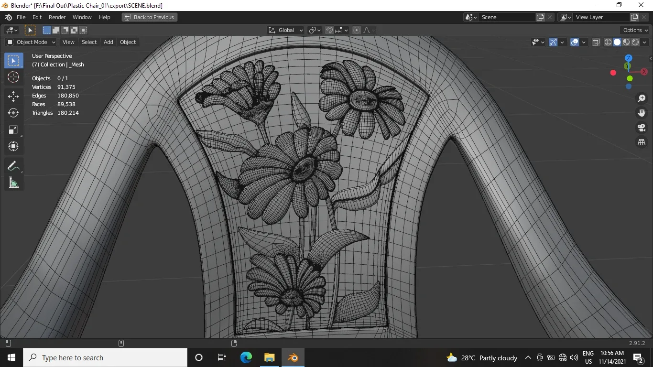Pick the Scale tool
Screen dimensions: 653x367
click(13, 130)
